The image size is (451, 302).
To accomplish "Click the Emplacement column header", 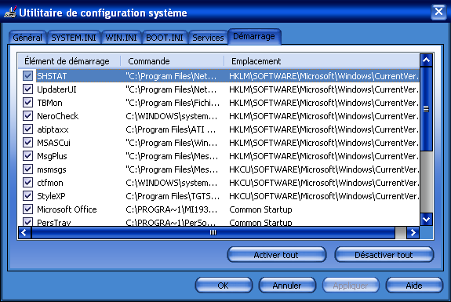I will click(x=322, y=61).
